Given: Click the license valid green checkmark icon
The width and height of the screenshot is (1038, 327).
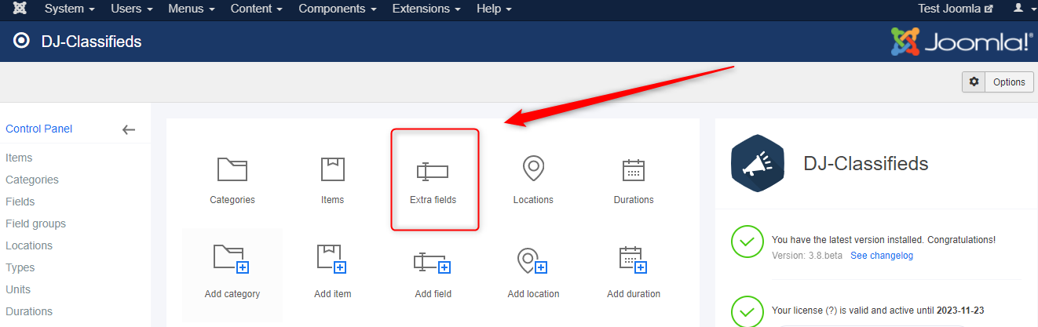Looking at the screenshot, I should [x=746, y=311].
